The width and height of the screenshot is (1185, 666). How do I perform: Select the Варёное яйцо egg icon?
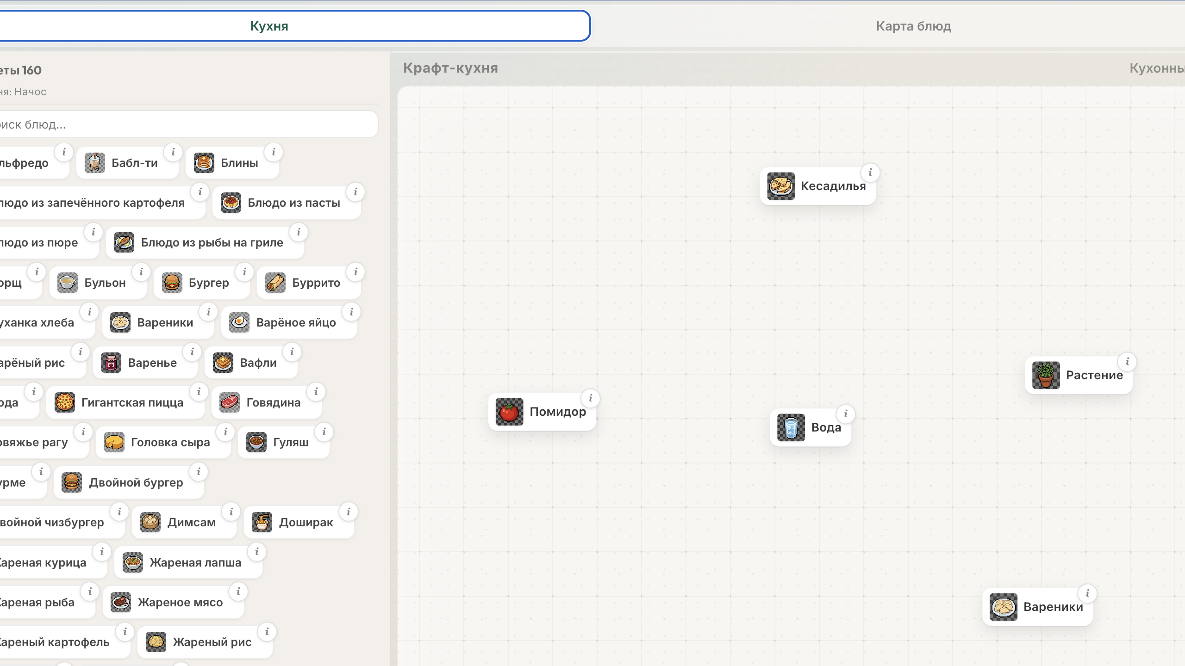point(239,322)
